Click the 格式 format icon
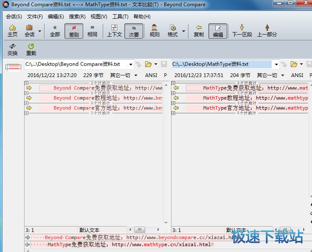The width and height of the screenshot is (312, 252). point(173,31)
